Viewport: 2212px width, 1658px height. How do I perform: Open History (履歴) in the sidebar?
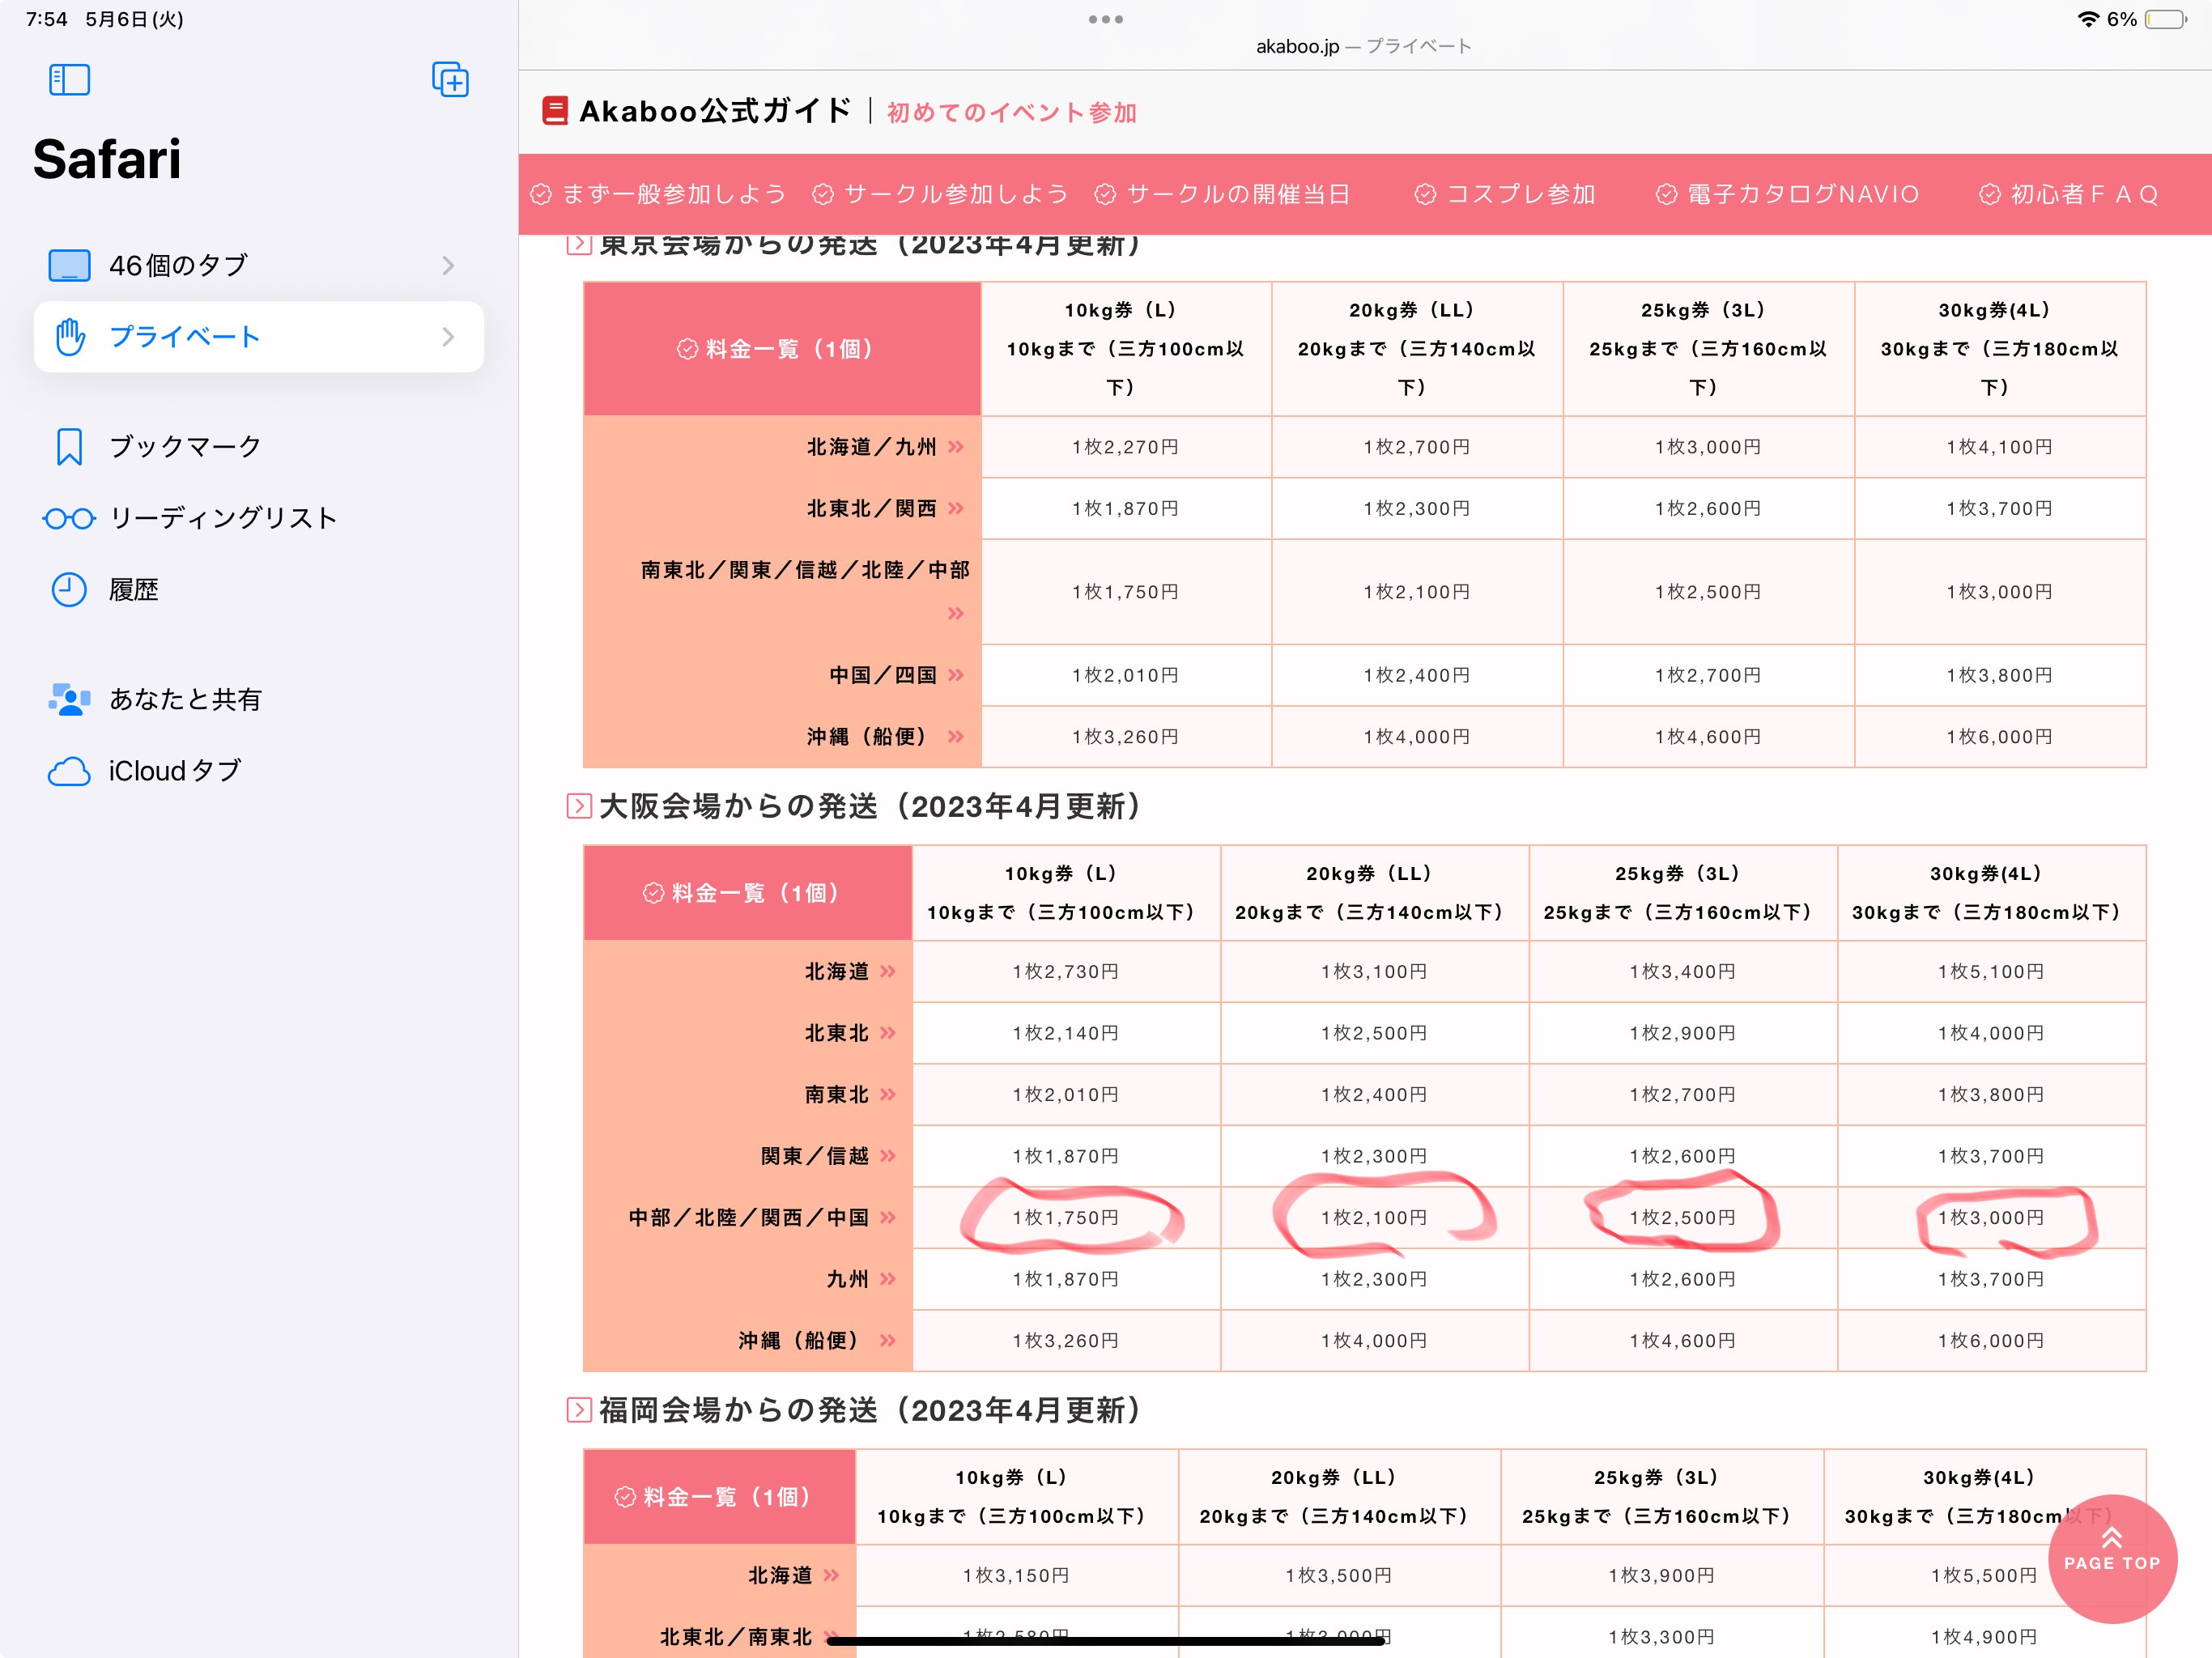click(133, 590)
